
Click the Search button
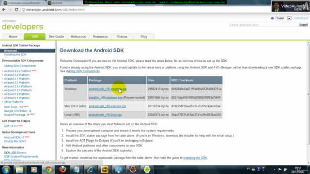point(304,25)
